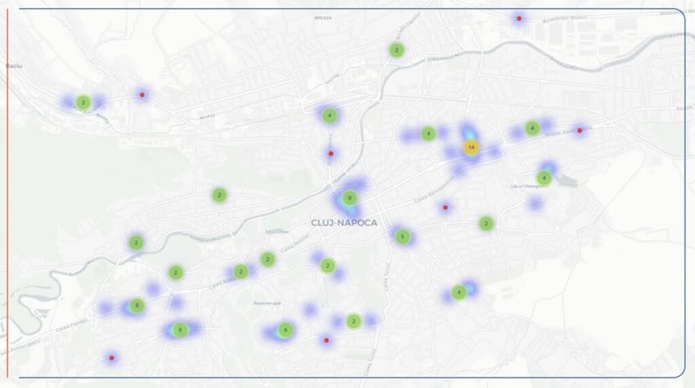The height and width of the screenshot is (388, 695).
Task: Click the BREAZA place label
Action: click(323, 18)
